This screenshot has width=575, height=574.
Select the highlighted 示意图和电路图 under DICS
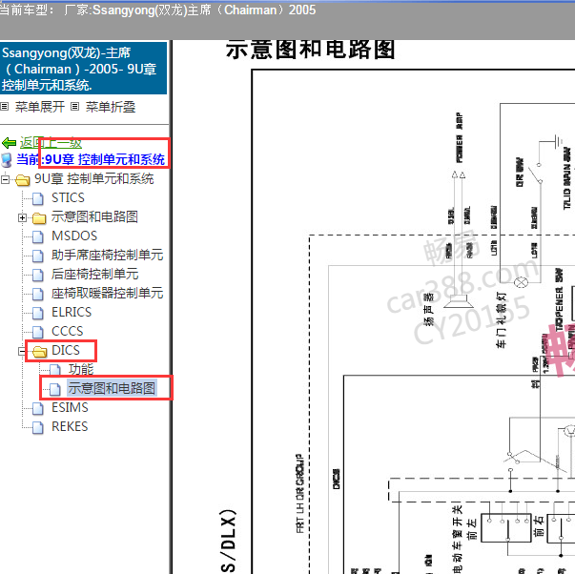point(112,388)
